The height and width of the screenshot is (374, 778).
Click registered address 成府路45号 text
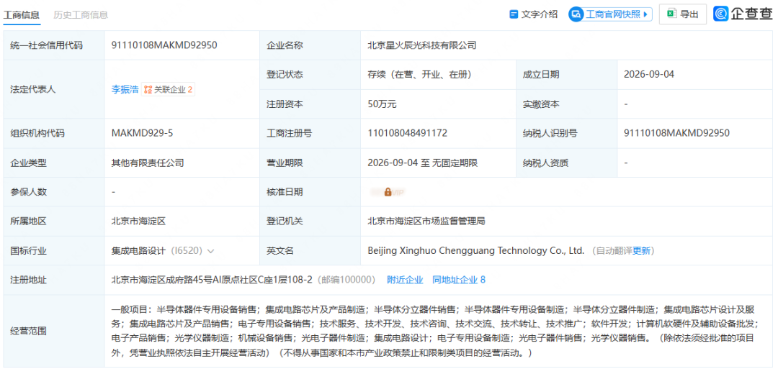(x=212, y=280)
